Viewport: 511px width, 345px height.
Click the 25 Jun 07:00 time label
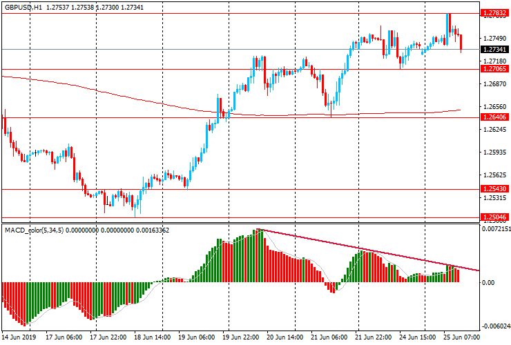point(462,337)
